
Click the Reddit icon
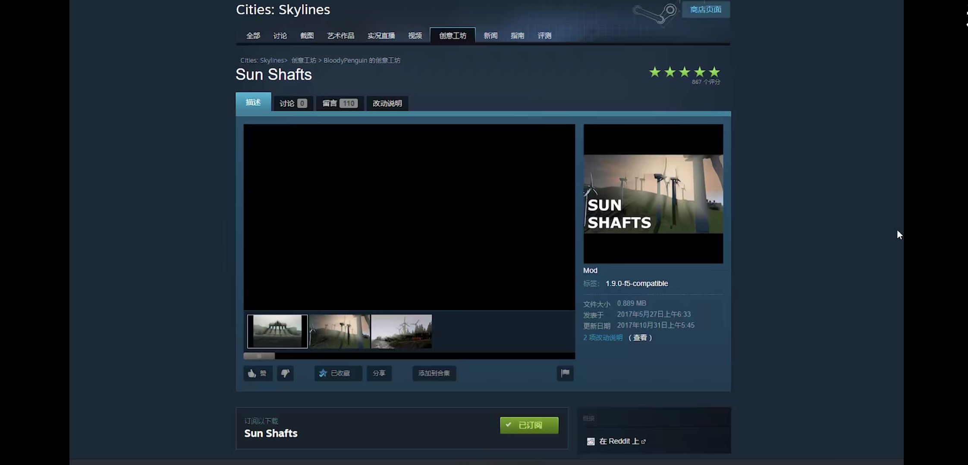tap(591, 441)
